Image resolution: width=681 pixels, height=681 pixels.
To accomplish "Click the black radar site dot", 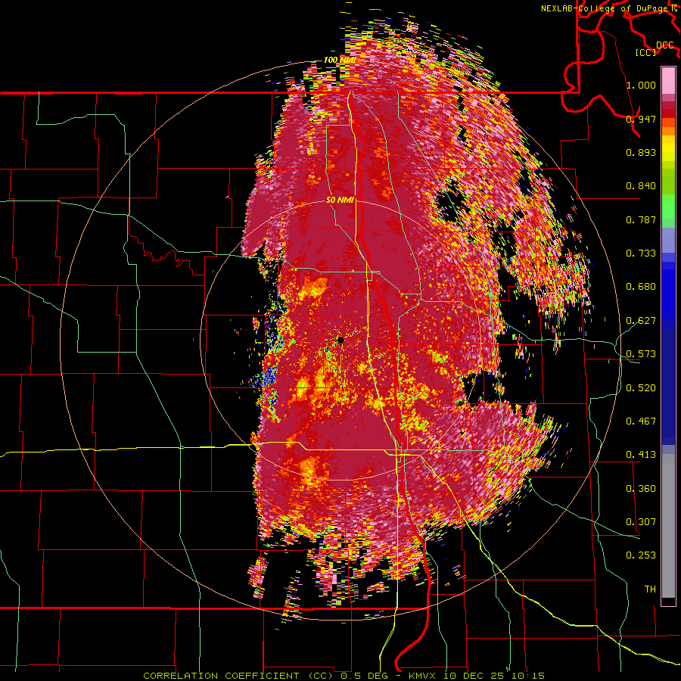I will 340,340.
